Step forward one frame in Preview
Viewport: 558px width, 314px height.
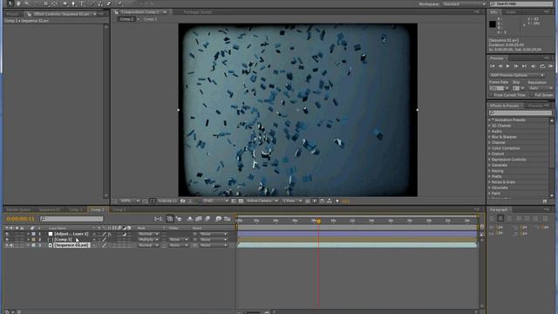click(x=516, y=66)
